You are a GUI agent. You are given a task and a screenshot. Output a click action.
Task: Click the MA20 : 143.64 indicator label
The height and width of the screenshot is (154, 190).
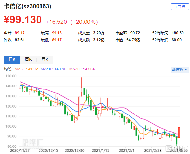tap(82, 69)
